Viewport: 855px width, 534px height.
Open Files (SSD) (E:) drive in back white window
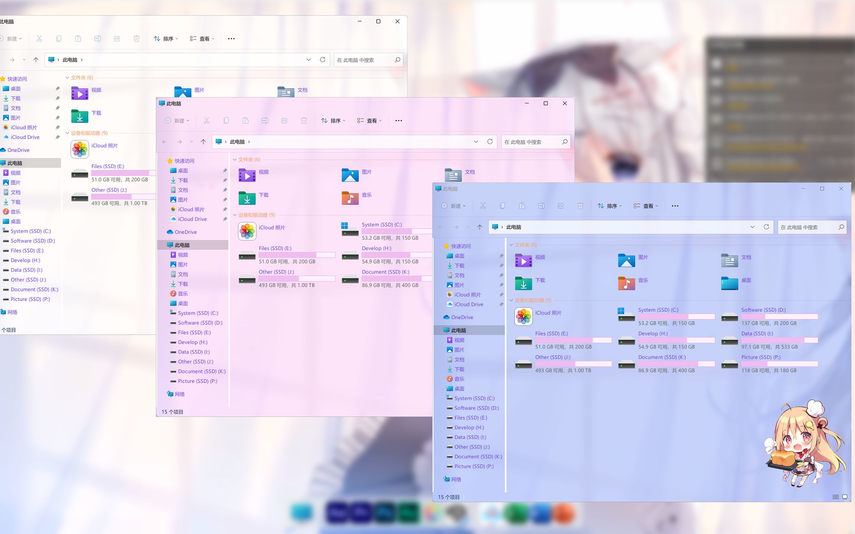(113, 173)
